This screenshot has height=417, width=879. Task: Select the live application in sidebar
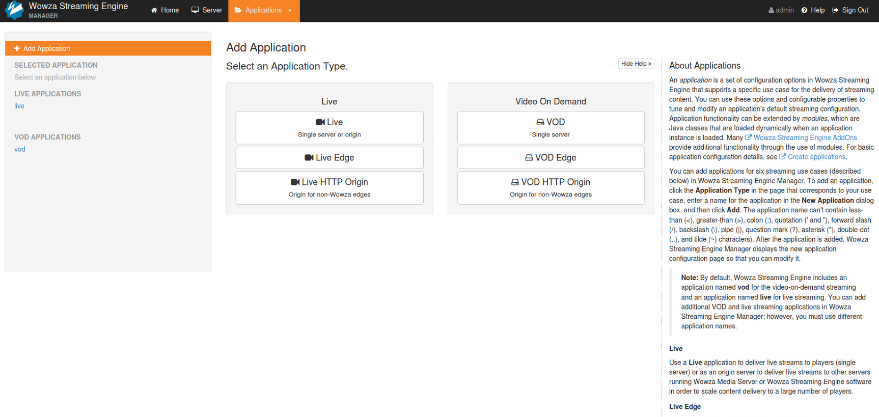pos(19,106)
